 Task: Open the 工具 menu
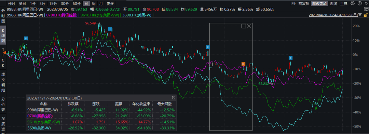pyautogui.click(x=344, y=3)
